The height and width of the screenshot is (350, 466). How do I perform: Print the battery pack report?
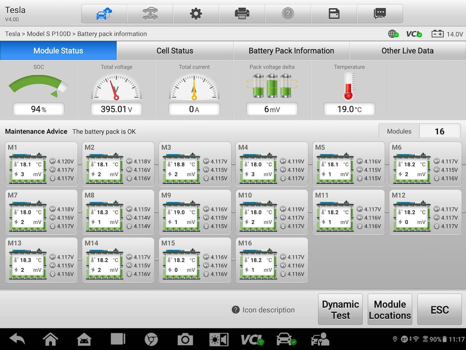click(242, 14)
